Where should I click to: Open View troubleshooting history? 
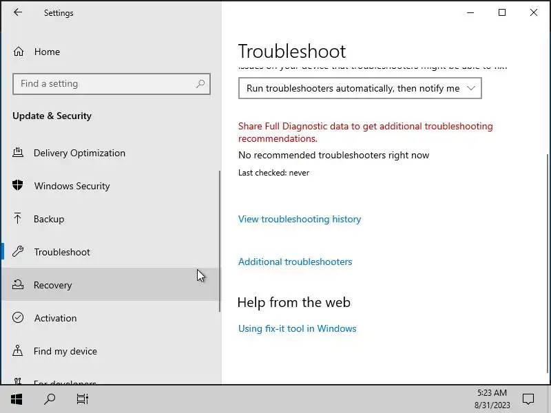tap(300, 219)
